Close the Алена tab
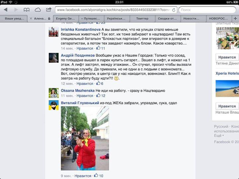The height and width of the screenshot is (179, 239). pyautogui.click(x=31, y=19)
